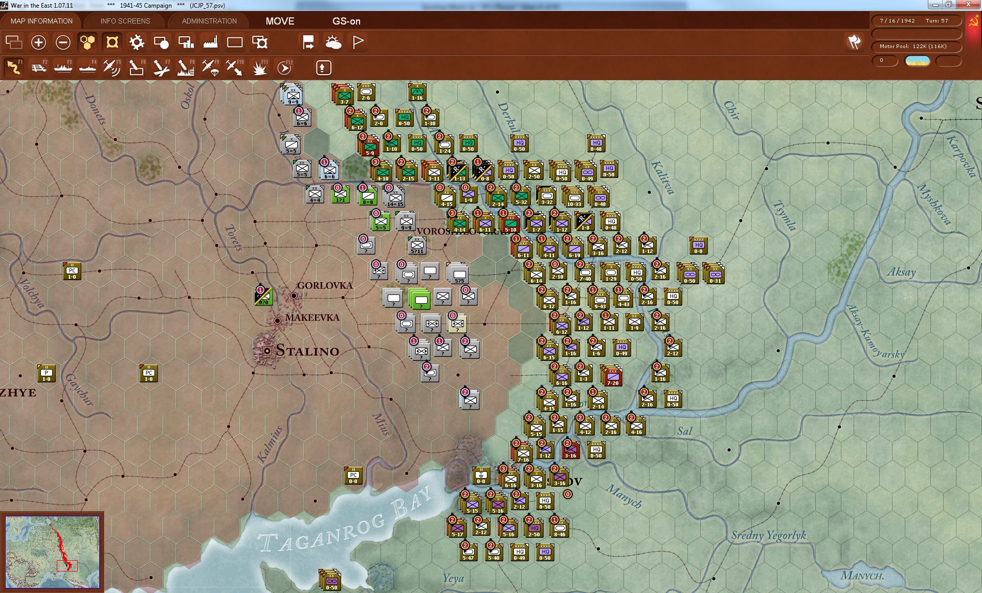The height and width of the screenshot is (593, 982).
Task: Open the INFO SCREENS tab
Action: click(x=125, y=21)
